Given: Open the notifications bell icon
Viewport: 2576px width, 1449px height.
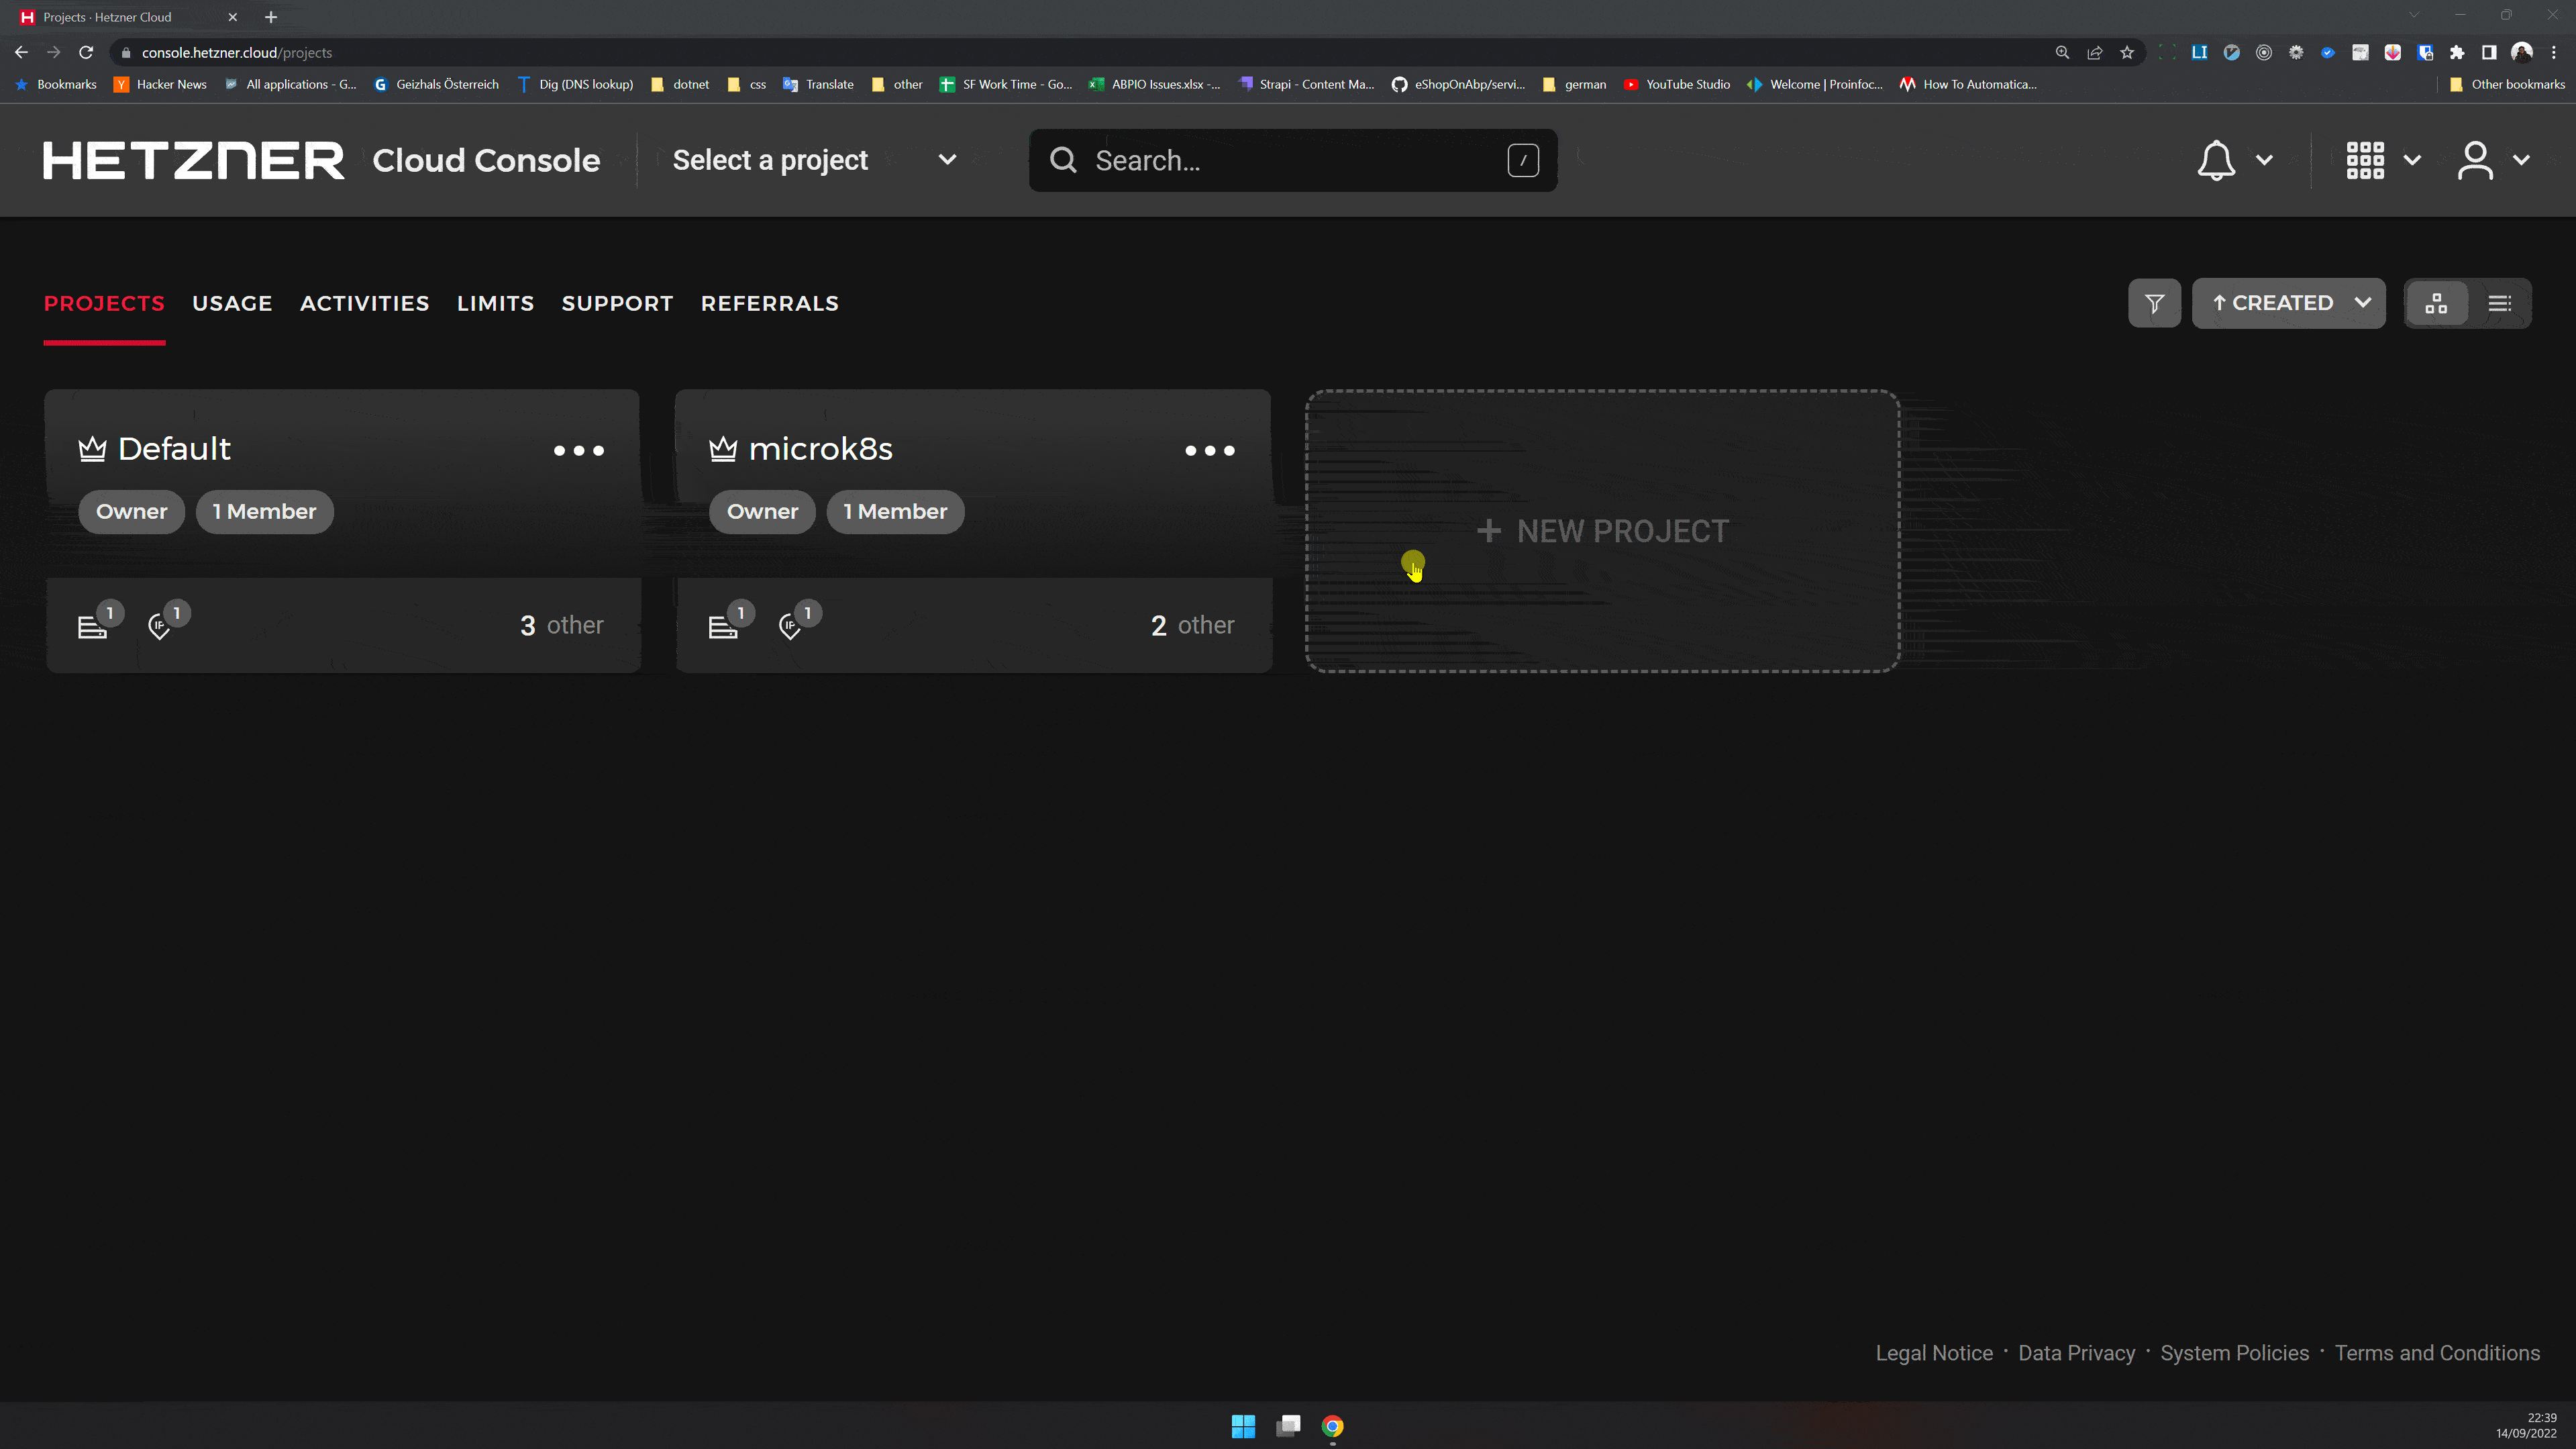Looking at the screenshot, I should pyautogui.click(x=2216, y=160).
